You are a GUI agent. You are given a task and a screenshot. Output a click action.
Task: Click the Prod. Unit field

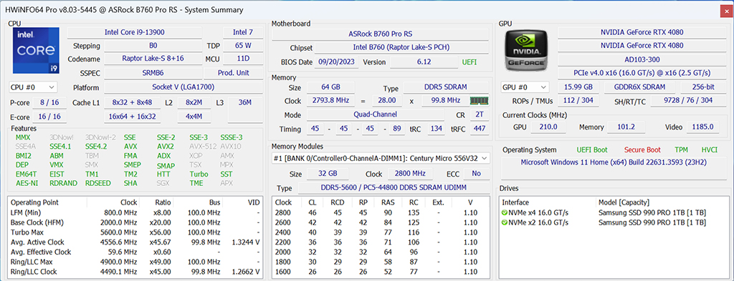point(234,73)
